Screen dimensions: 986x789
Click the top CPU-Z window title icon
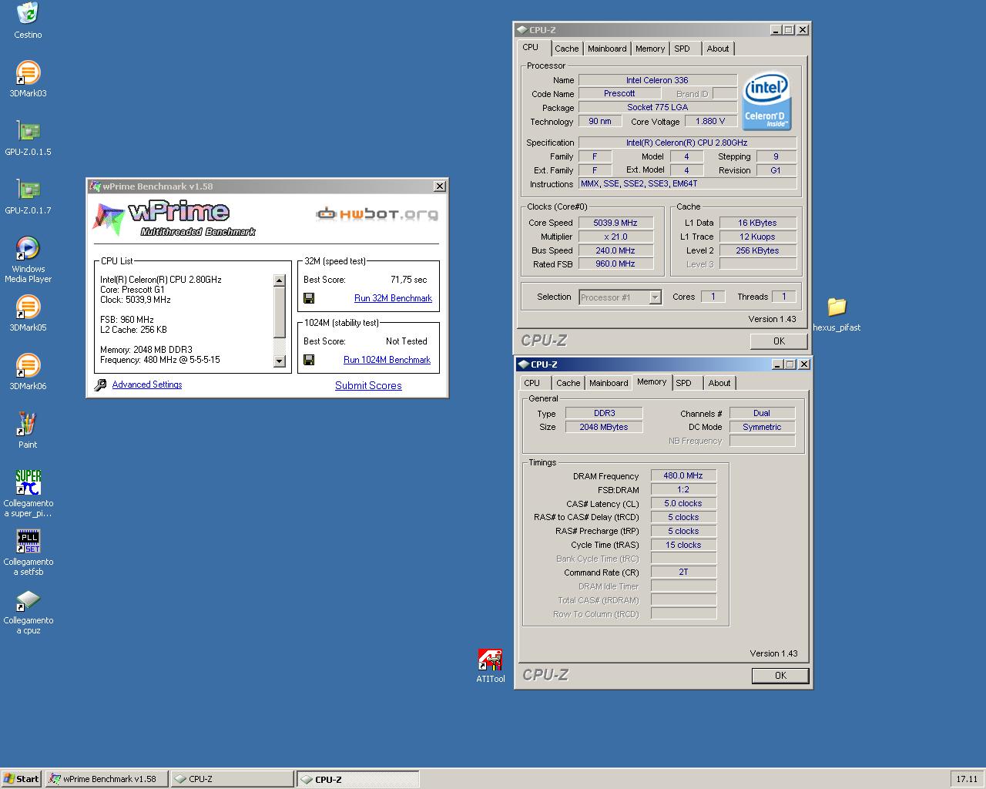coord(522,30)
